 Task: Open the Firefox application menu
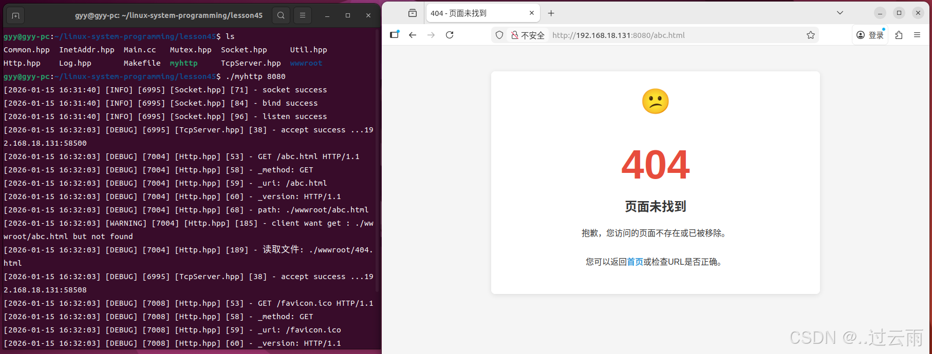(917, 35)
